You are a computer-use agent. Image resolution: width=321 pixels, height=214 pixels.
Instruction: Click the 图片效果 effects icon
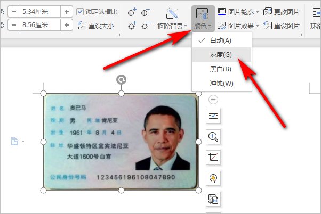pyautogui.click(x=222, y=26)
